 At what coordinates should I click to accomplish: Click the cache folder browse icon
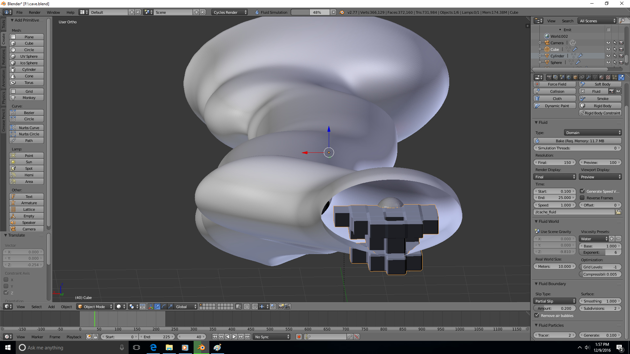point(618,212)
